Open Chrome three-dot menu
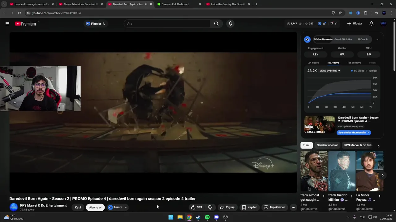The width and height of the screenshot is (396, 222). pos(391,13)
